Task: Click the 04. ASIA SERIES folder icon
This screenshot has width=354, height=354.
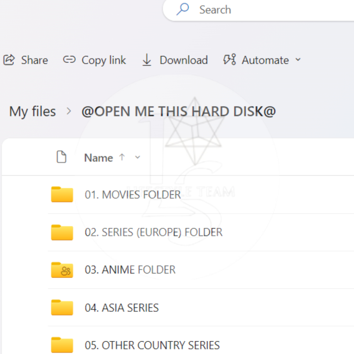Action: pyautogui.click(x=62, y=307)
